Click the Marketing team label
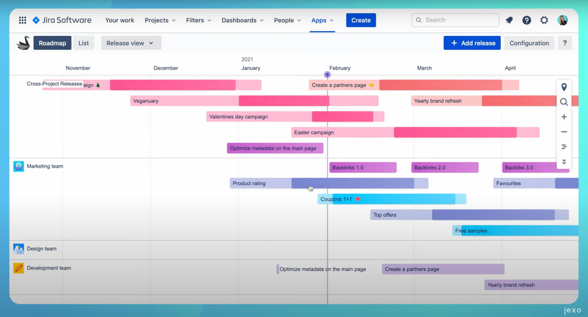The height and width of the screenshot is (317, 588). click(45, 166)
